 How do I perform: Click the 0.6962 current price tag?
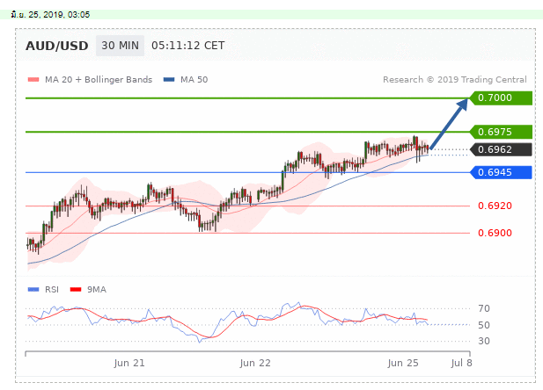tap(501, 149)
